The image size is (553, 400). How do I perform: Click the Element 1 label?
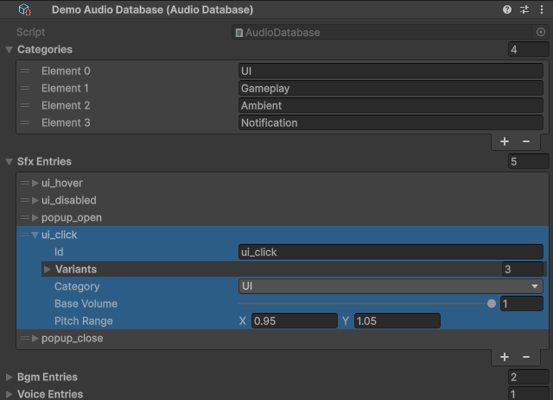point(65,88)
